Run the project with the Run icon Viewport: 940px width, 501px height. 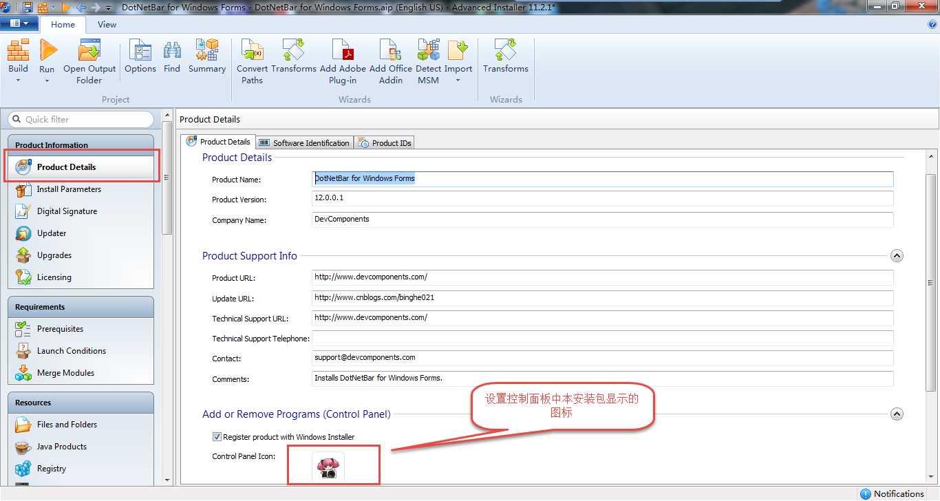tap(47, 50)
